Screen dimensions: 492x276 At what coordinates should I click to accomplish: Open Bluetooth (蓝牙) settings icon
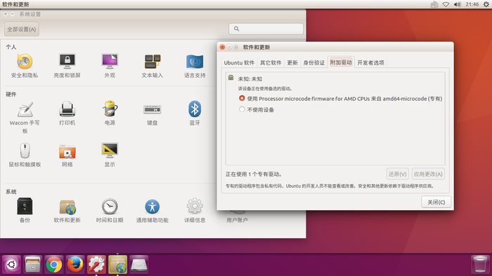click(x=195, y=109)
